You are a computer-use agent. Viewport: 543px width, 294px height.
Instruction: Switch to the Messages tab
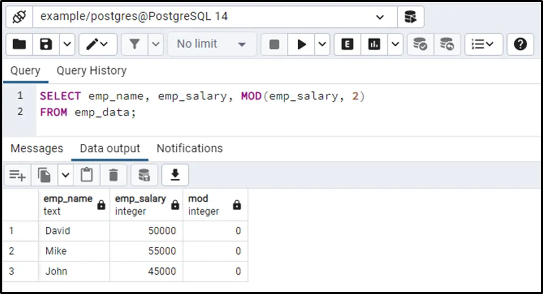[x=36, y=148]
